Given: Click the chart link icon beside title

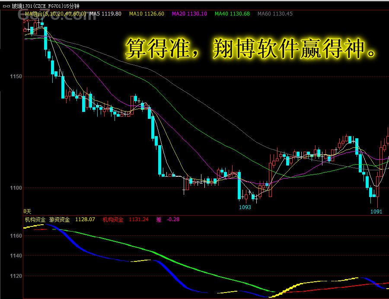Looking at the screenshot, I should pos(6,6).
